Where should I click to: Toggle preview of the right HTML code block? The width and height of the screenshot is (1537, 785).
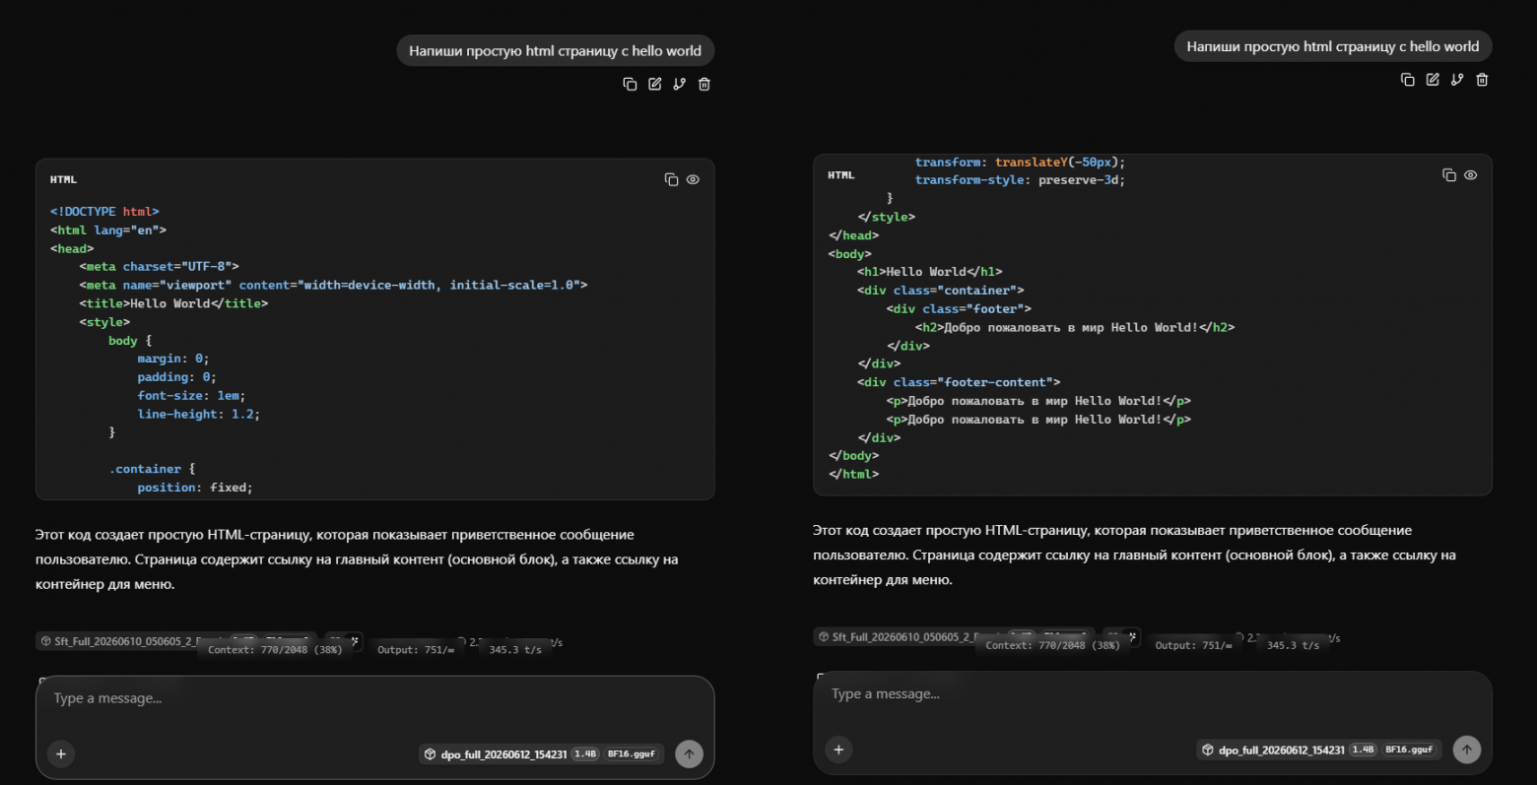pos(1471,175)
